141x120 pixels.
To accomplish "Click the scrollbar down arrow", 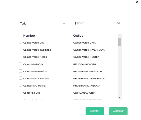I will pos(120,97).
